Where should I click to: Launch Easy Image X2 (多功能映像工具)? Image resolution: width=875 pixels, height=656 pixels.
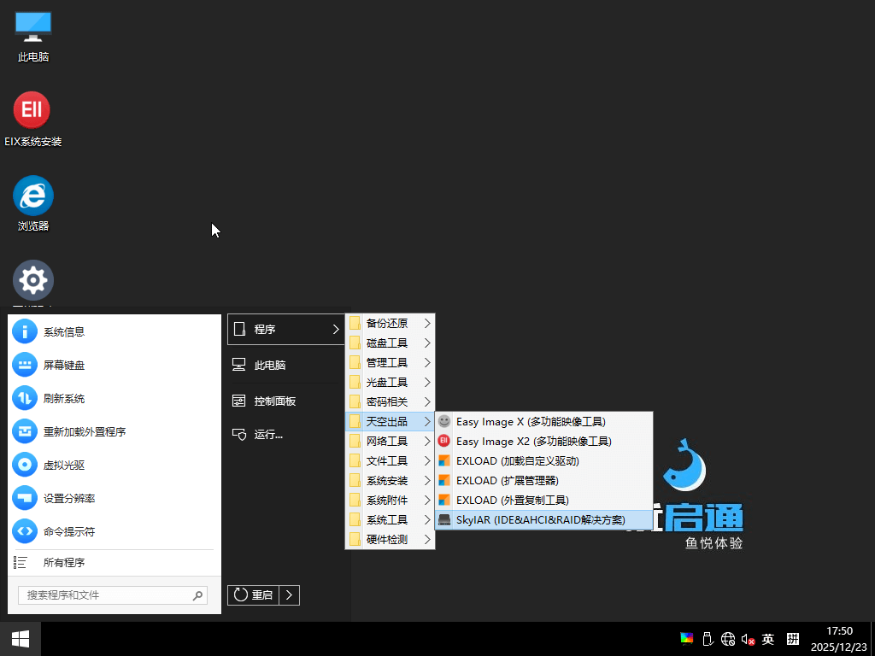tap(543, 442)
